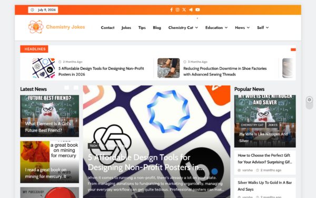Viewport: 316px width, 198px height.
Task: Open the X (Twitter) social icon
Action: tap(184, 10)
